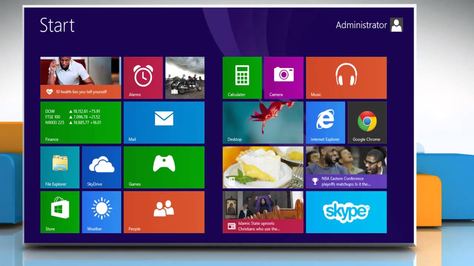The height and width of the screenshot is (266, 474).
Task: Open the People tile
Action: [x=164, y=212]
